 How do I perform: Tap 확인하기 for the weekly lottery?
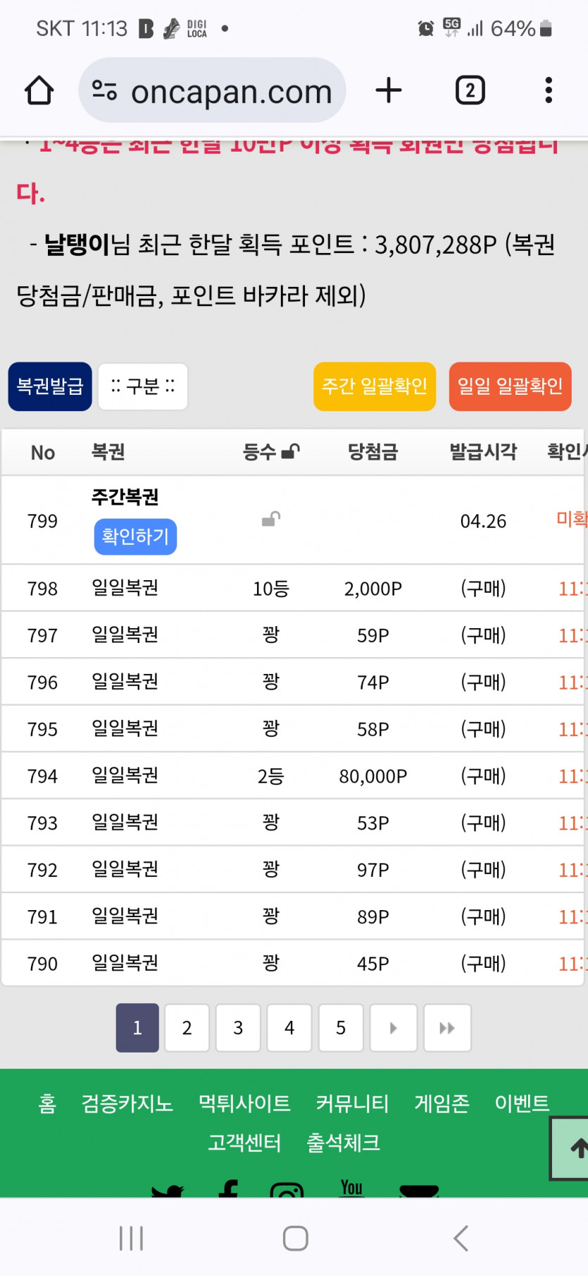[x=135, y=537]
